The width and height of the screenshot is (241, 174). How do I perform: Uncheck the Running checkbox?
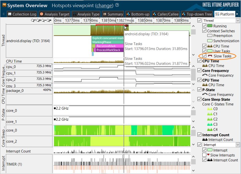[204, 26]
